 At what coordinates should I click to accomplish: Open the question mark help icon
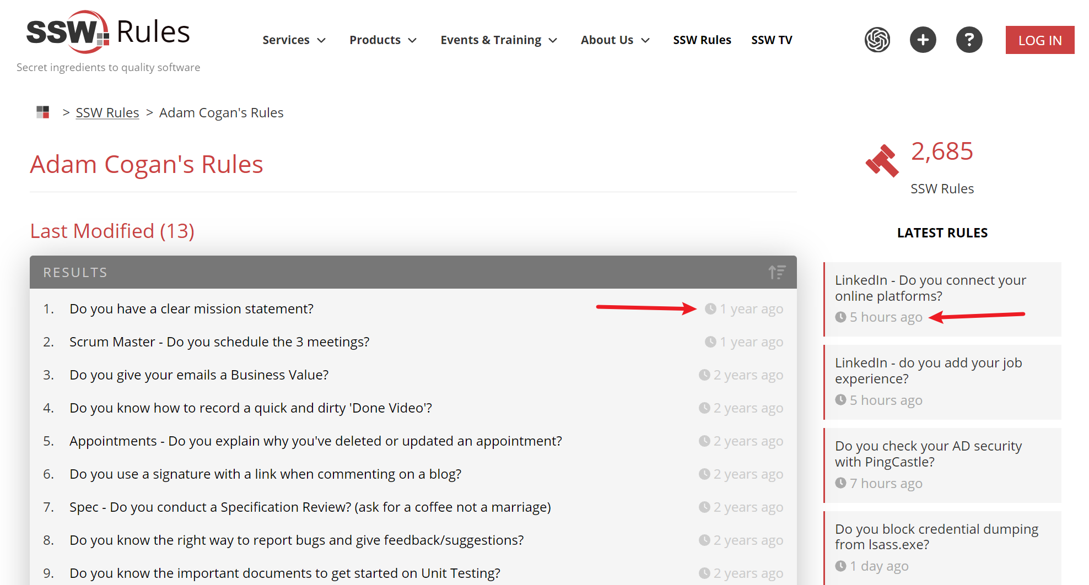point(969,40)
